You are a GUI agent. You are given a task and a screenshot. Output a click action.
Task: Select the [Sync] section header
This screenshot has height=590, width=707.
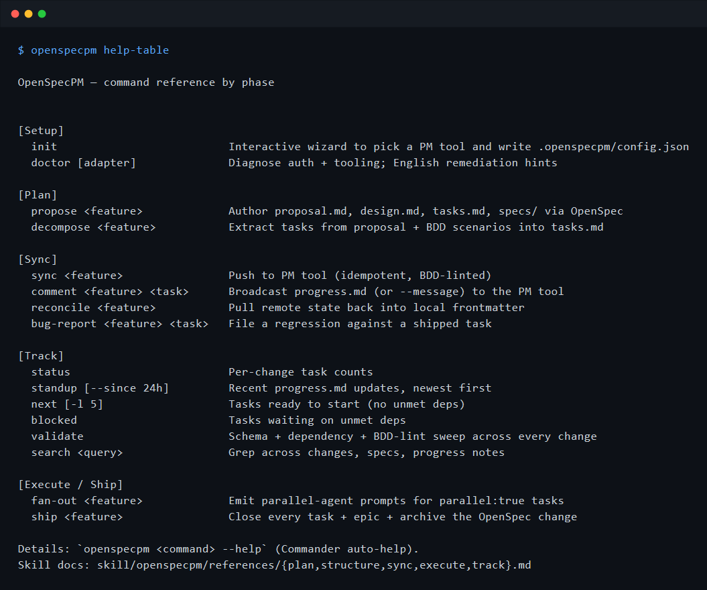pos(38,260)
